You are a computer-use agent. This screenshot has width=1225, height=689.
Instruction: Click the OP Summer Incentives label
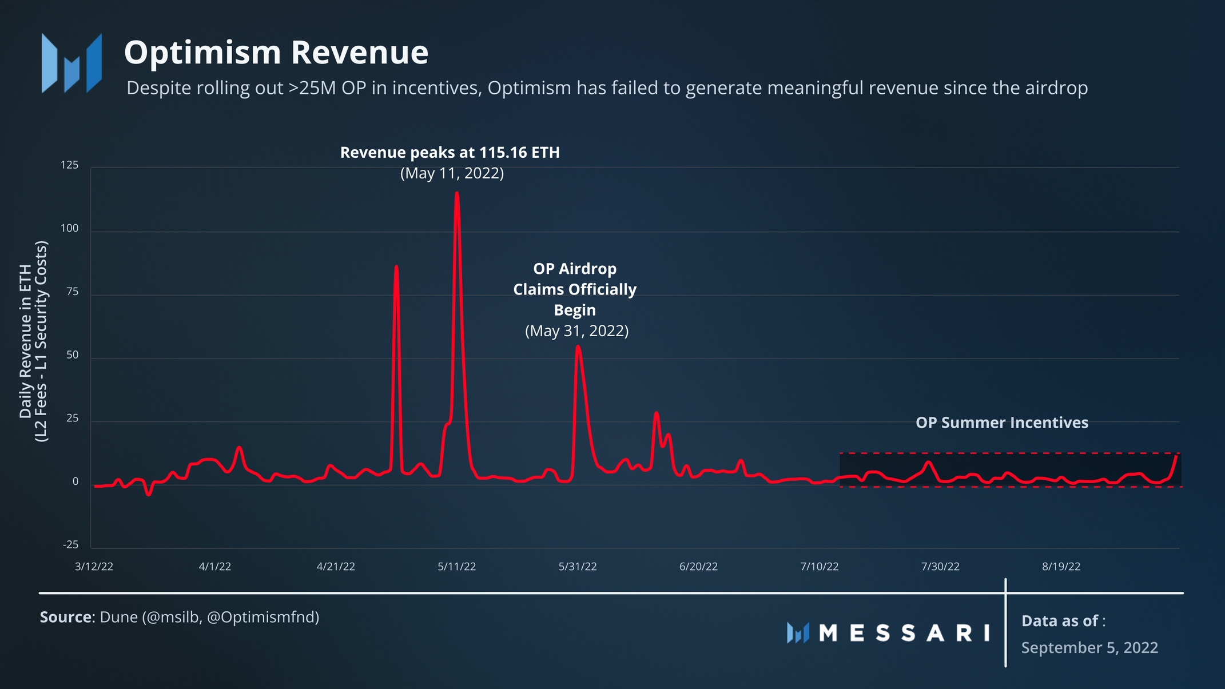(x=1001, y=423)
